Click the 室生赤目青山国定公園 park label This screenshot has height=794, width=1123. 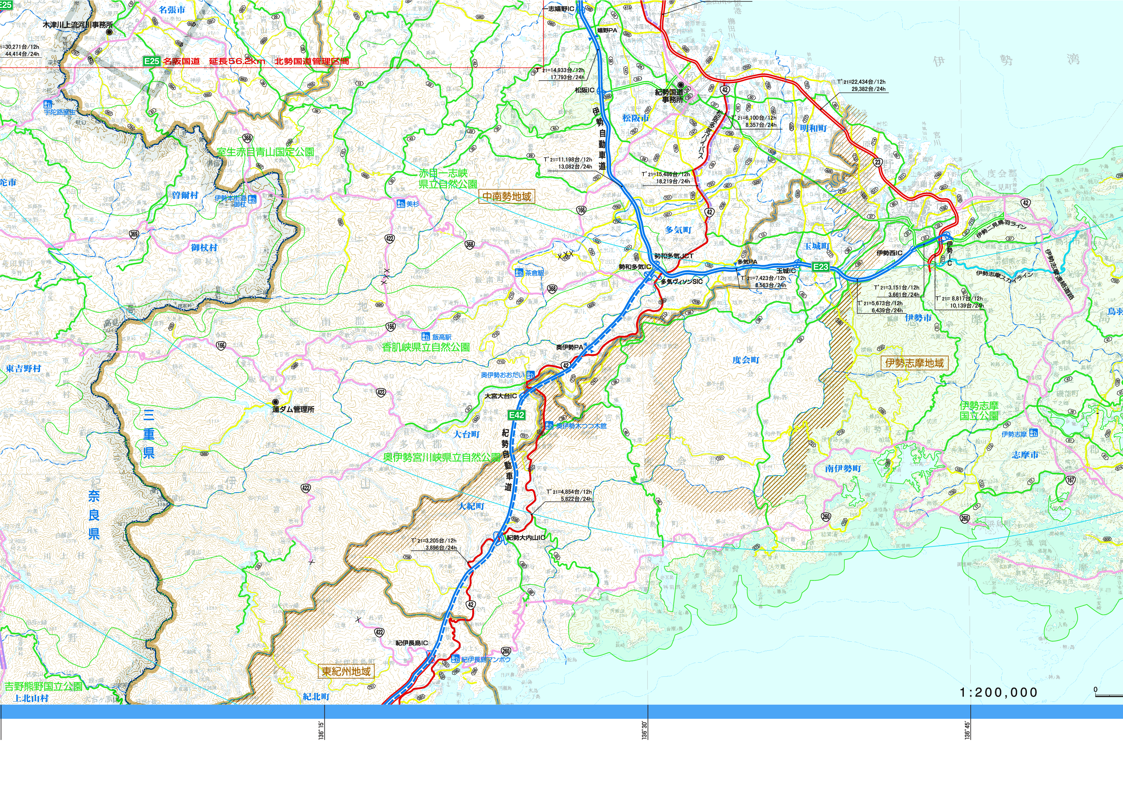(x=265, y=152)
